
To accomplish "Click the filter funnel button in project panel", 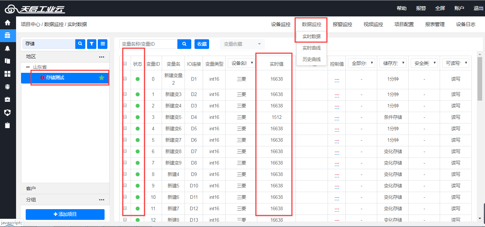I will (92, 44).
